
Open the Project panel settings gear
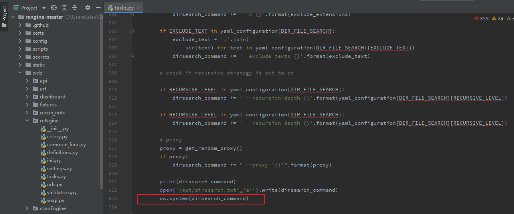[88, 8]
